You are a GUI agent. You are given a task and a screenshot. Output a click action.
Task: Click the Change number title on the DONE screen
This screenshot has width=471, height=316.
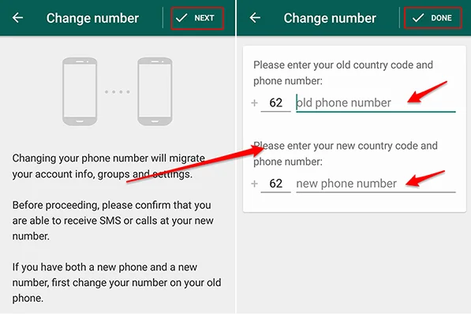[330, 18]
